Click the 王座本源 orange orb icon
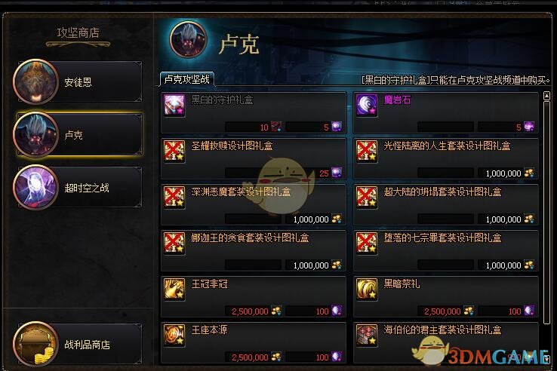Image resolution: width=557 pixels, height=371 pixels. pos(174,335)
